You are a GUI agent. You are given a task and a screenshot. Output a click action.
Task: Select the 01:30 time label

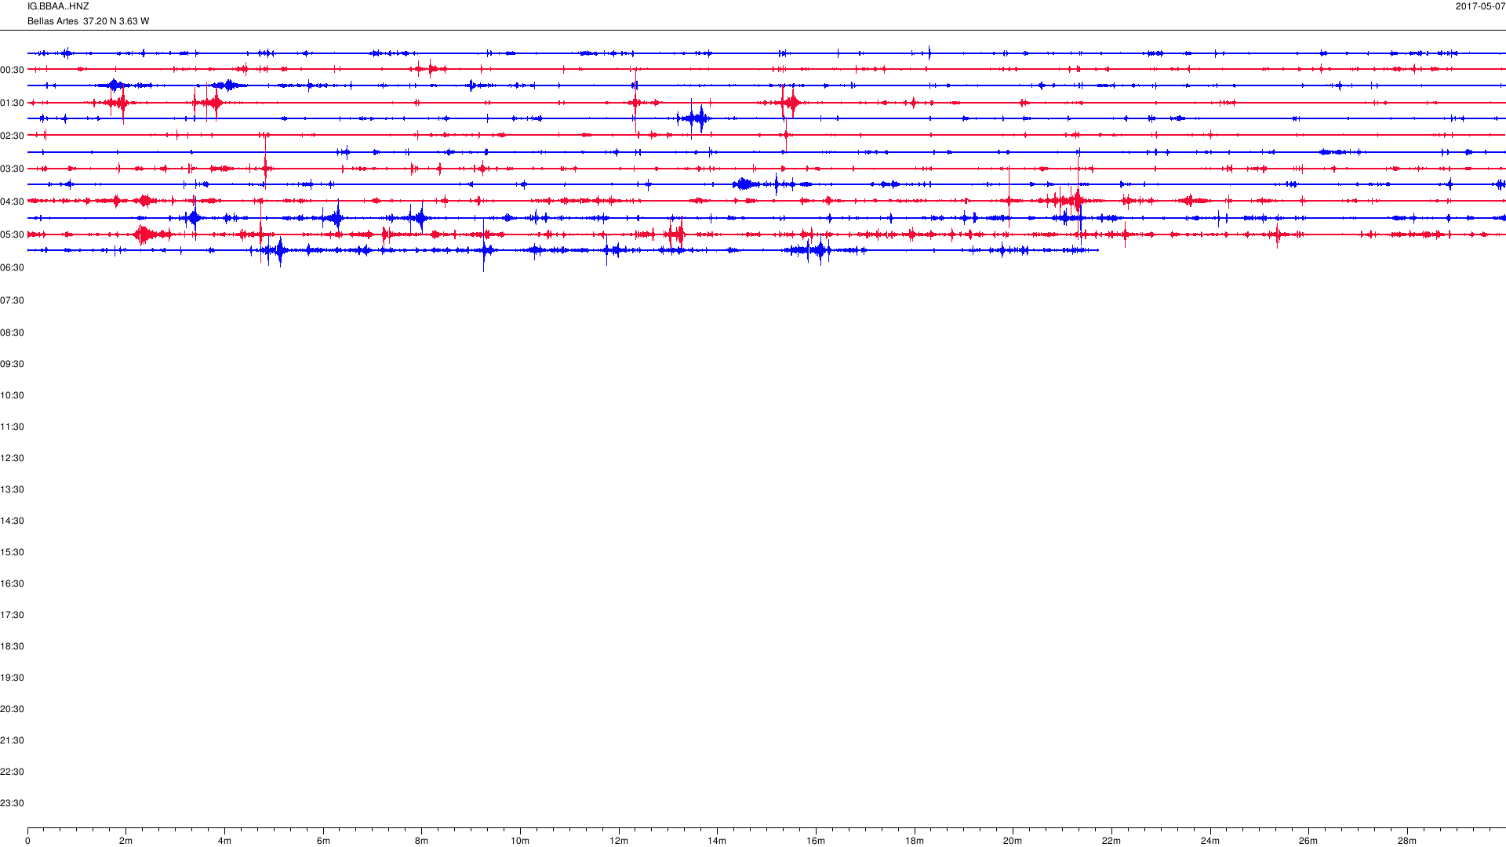tap(12, 103)
